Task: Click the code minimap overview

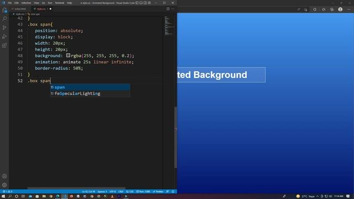Action: (169, 25)
